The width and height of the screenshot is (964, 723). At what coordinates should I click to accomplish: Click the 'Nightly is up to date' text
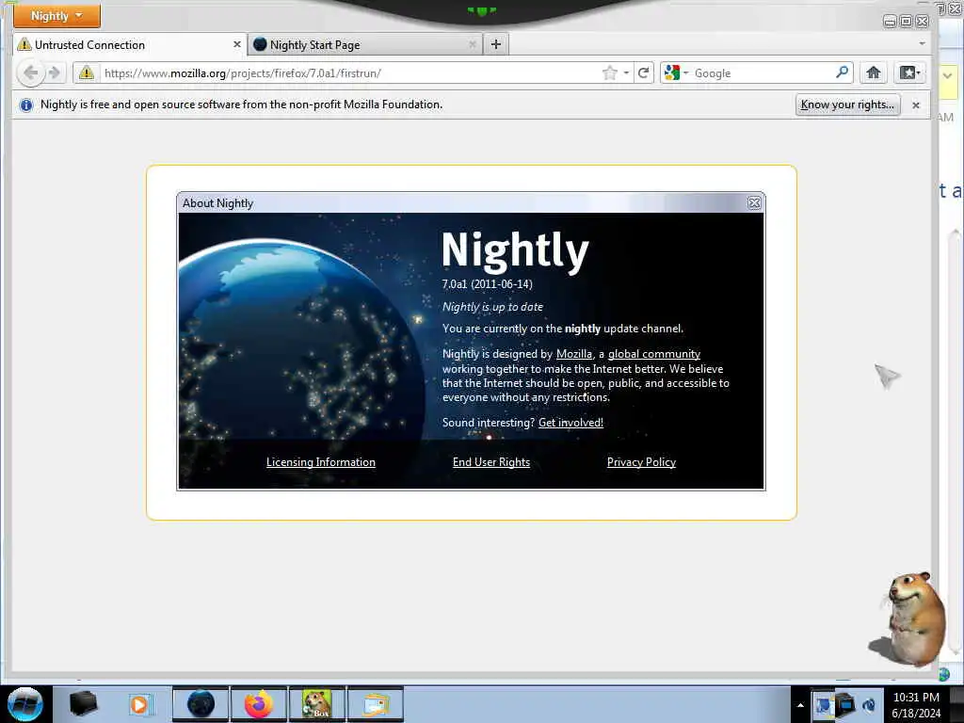[x=492, y=307]
